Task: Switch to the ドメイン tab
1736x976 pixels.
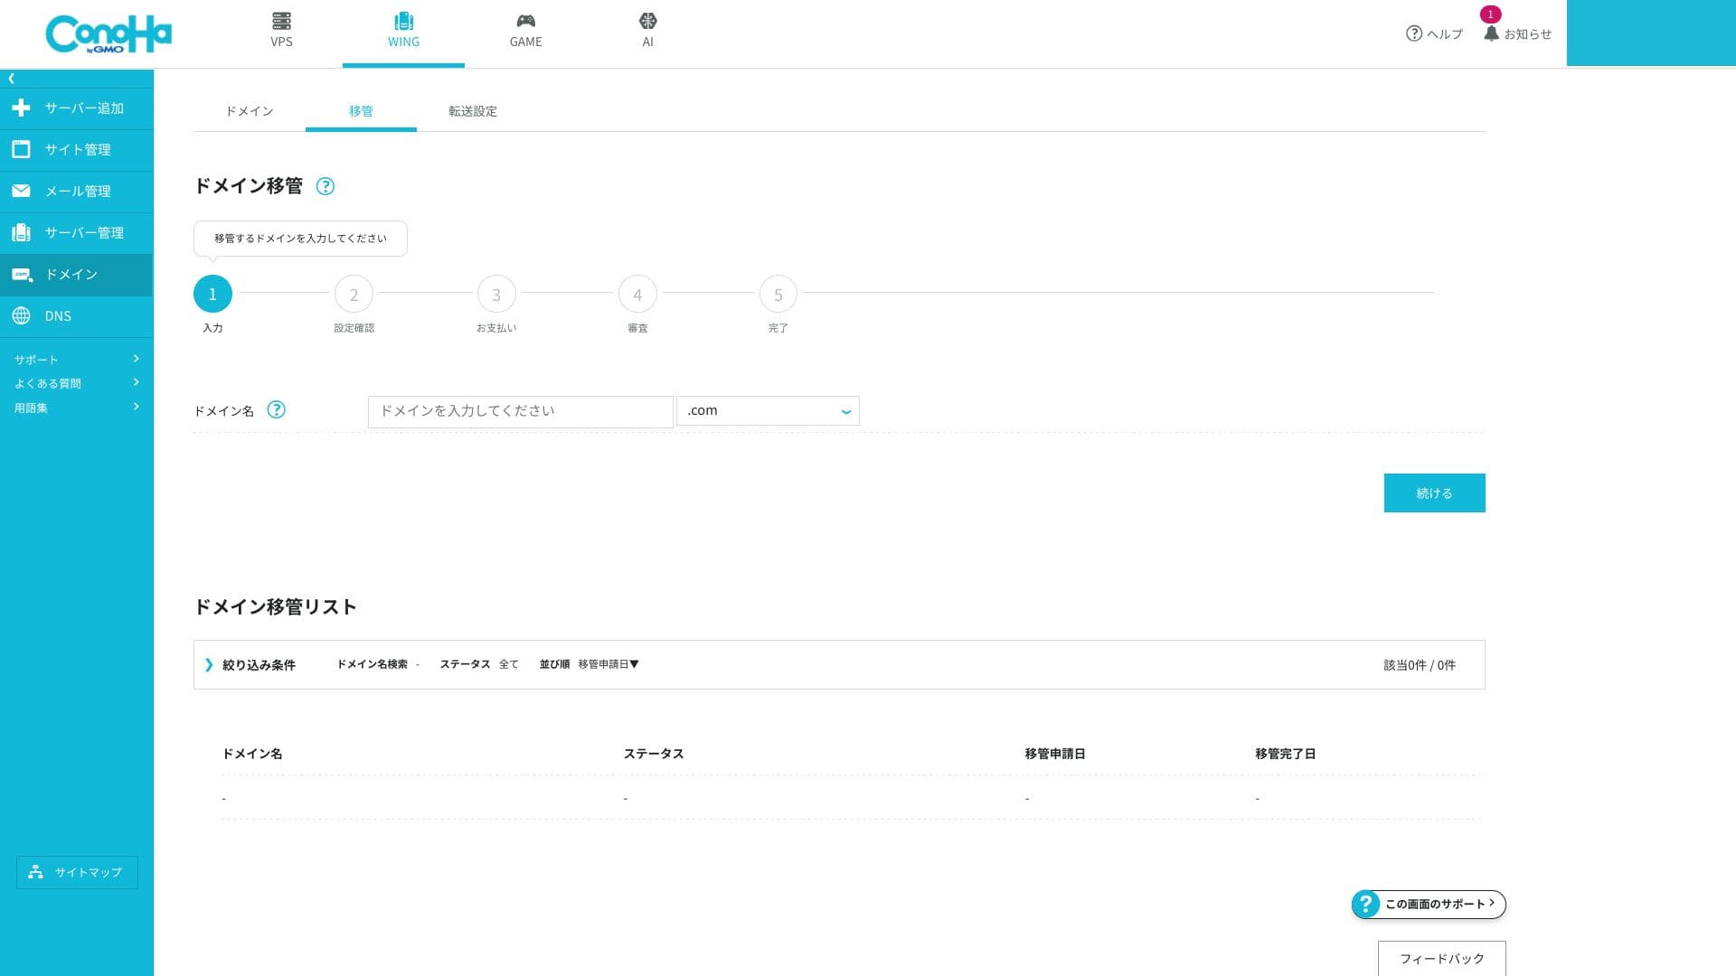Action: (x=250, y=111)
